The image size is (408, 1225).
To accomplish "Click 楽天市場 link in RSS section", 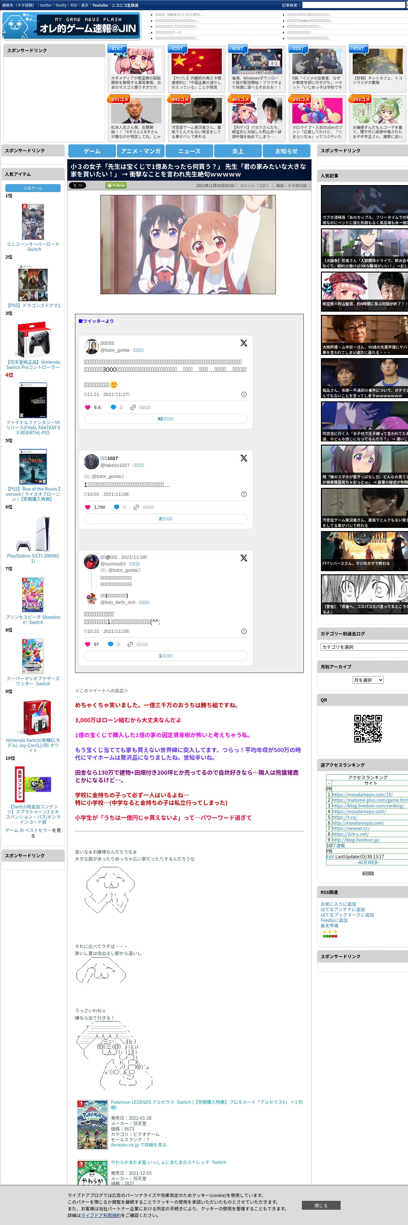I will coord(330,925).
